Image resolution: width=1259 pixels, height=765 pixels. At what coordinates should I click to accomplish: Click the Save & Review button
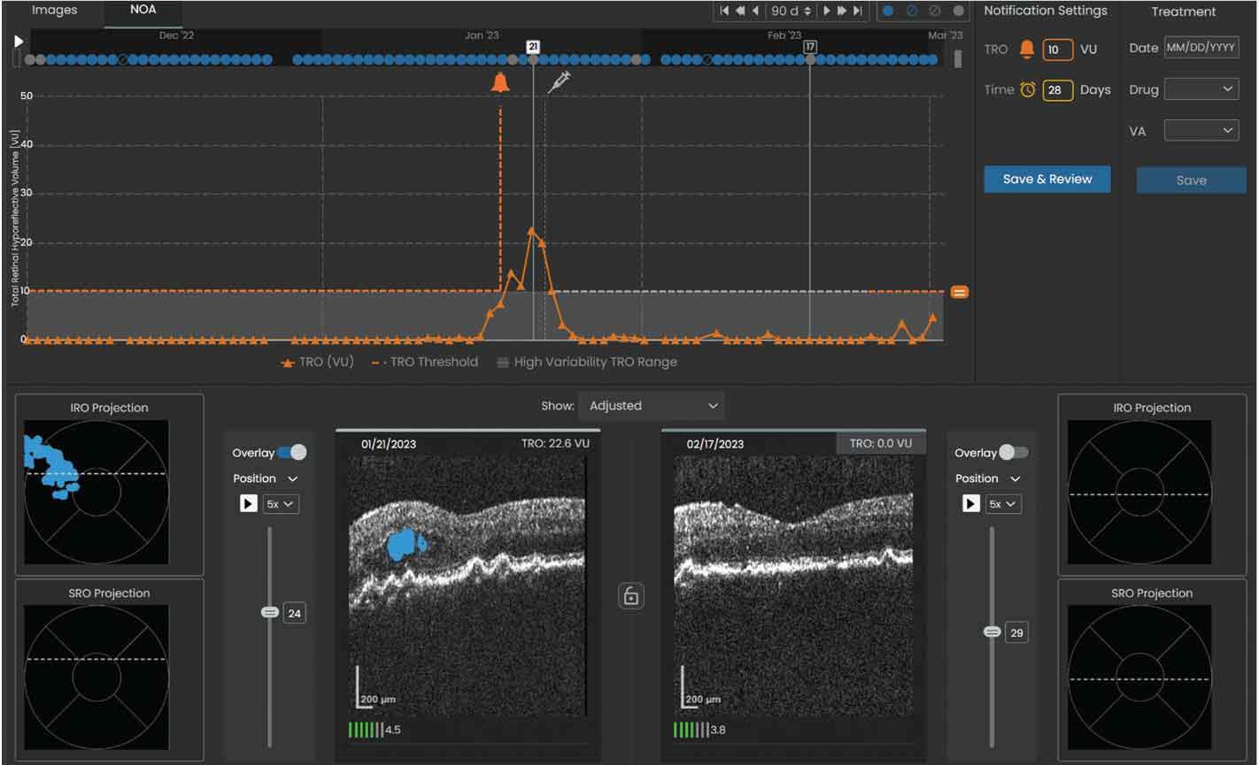1047,179
